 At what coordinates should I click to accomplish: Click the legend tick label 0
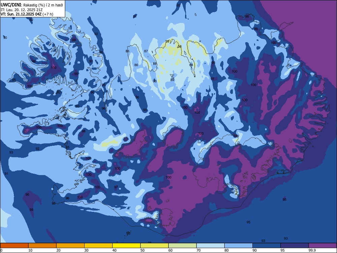[1, 250]
